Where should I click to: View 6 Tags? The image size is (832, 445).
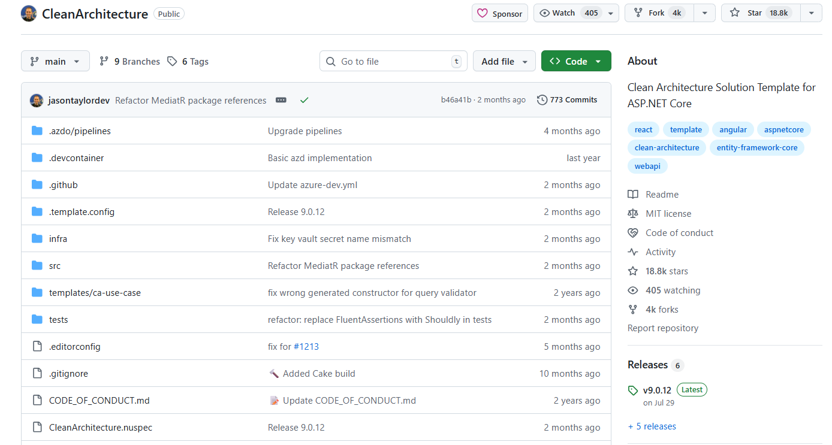[x=188, y=61]
